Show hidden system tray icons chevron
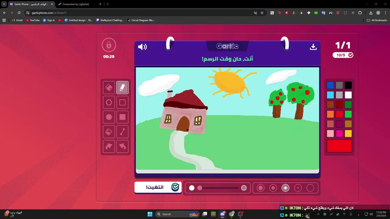 (x=318, y=214)
